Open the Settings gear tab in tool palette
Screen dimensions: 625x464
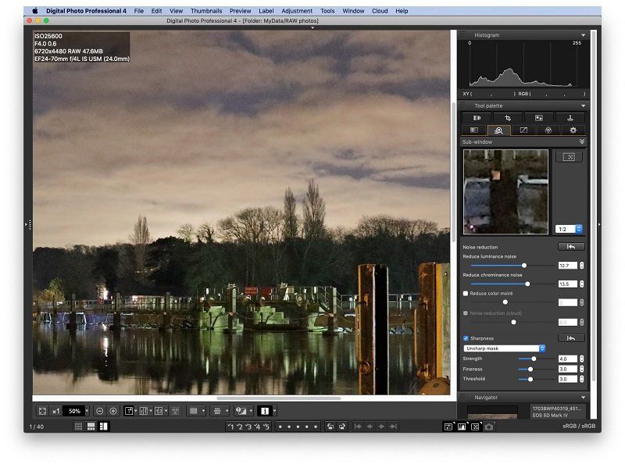click(x=573, y=130)
